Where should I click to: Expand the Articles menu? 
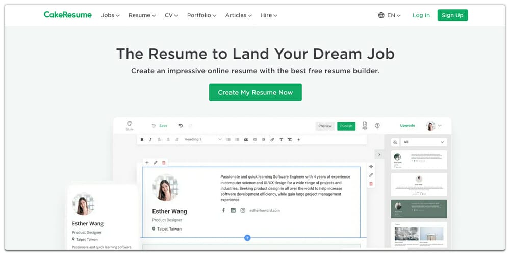point(239,15)
